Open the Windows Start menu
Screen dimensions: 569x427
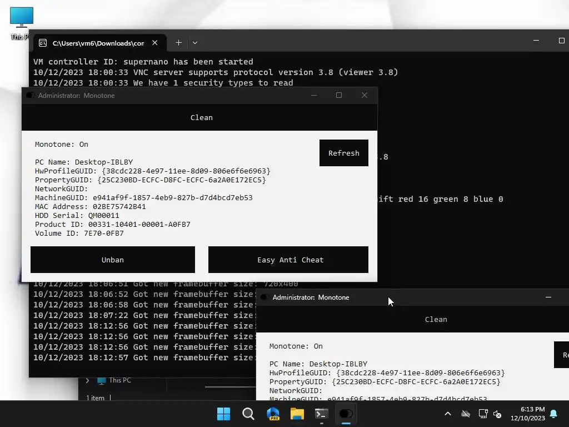[223, 414]
